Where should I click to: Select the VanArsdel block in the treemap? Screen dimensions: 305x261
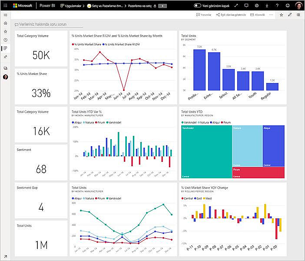[x=206, y=152]
